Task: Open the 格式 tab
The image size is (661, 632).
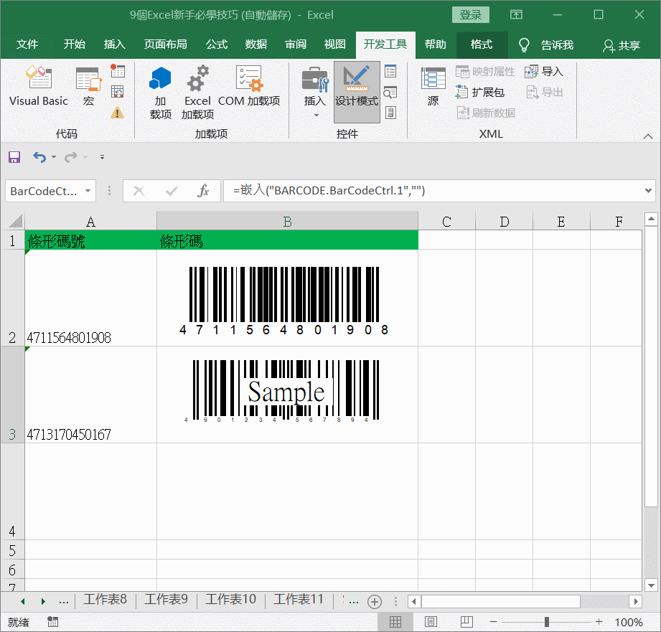Action: click(x=482, y=44)
